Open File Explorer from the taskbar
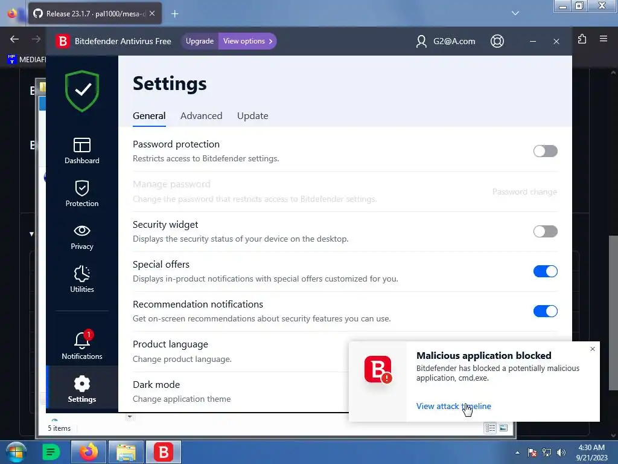618x464 pixels. pyautogui.click(x=126, y=452)
